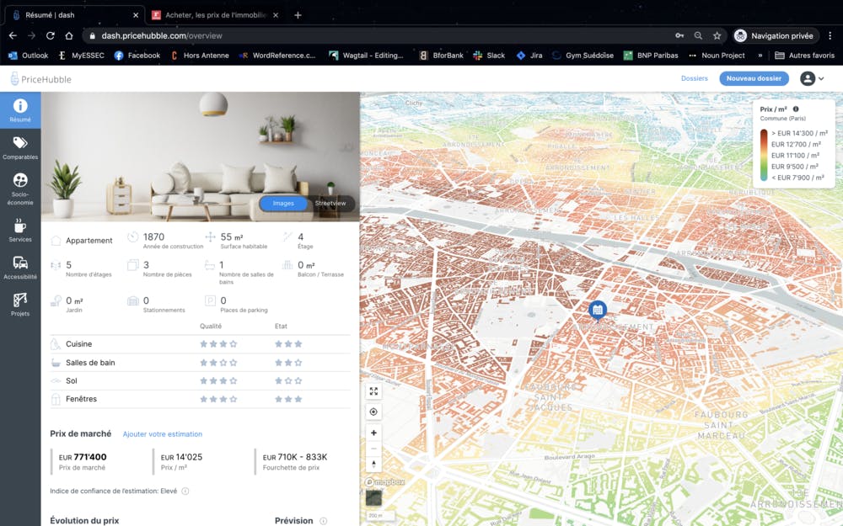Set Salles de bain Etat third star

point(298,363)
